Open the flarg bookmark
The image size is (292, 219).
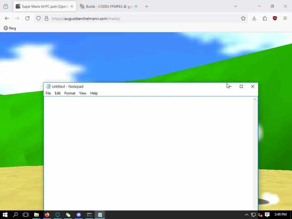(10, 28)
